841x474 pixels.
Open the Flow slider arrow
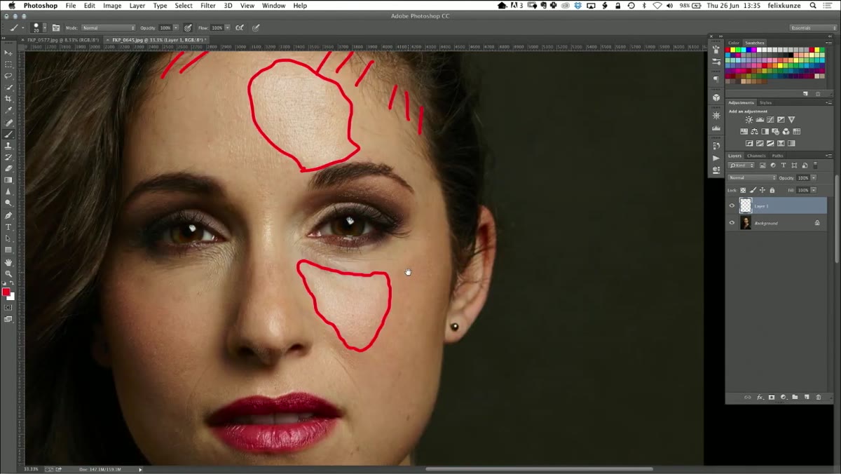click(x=226, y=28)
